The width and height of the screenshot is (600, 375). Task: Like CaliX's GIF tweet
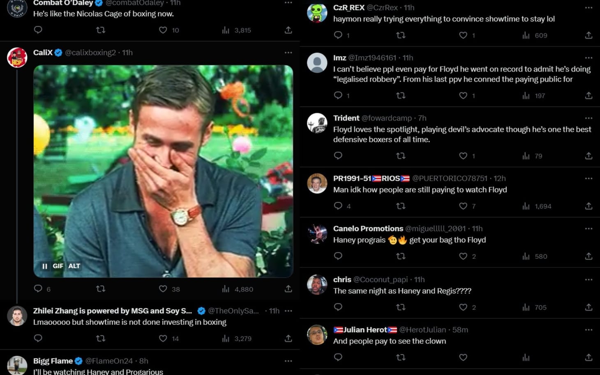coord(163,289)
